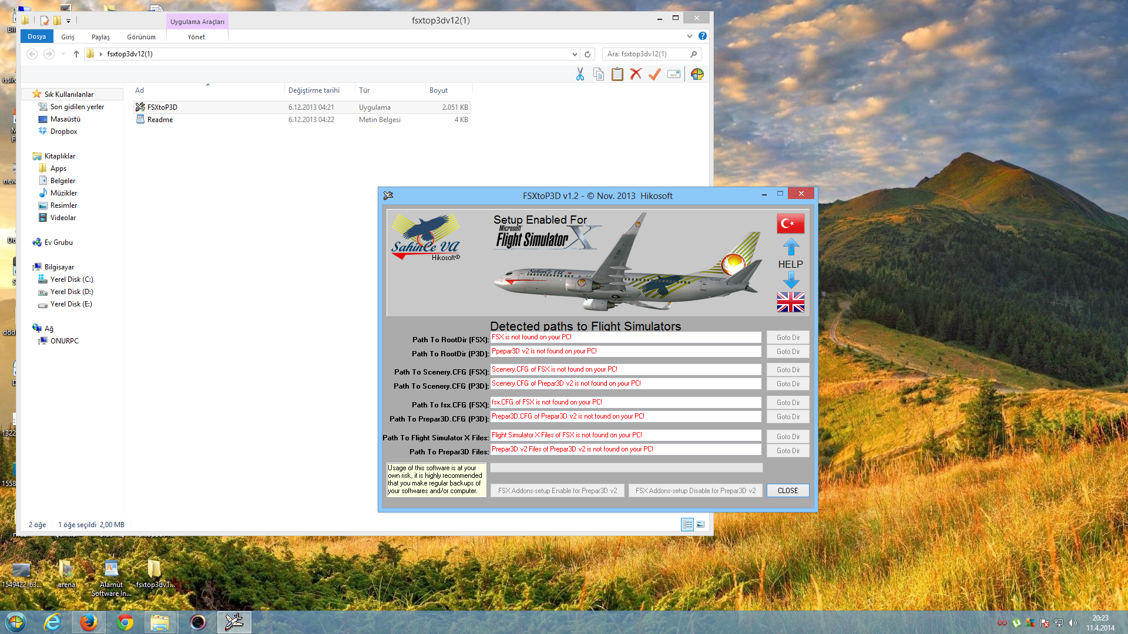Open Internet Explorer from taskbar

click(52, 622)
